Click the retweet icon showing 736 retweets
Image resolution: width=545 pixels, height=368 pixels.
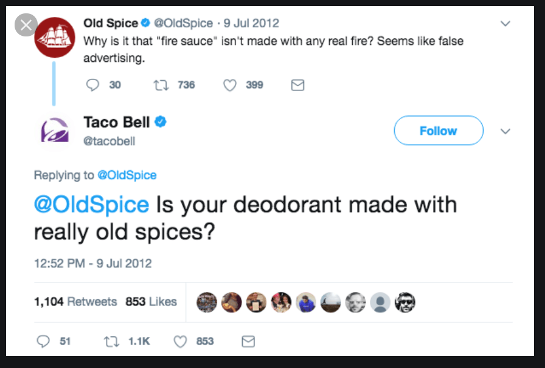point(159,85)
